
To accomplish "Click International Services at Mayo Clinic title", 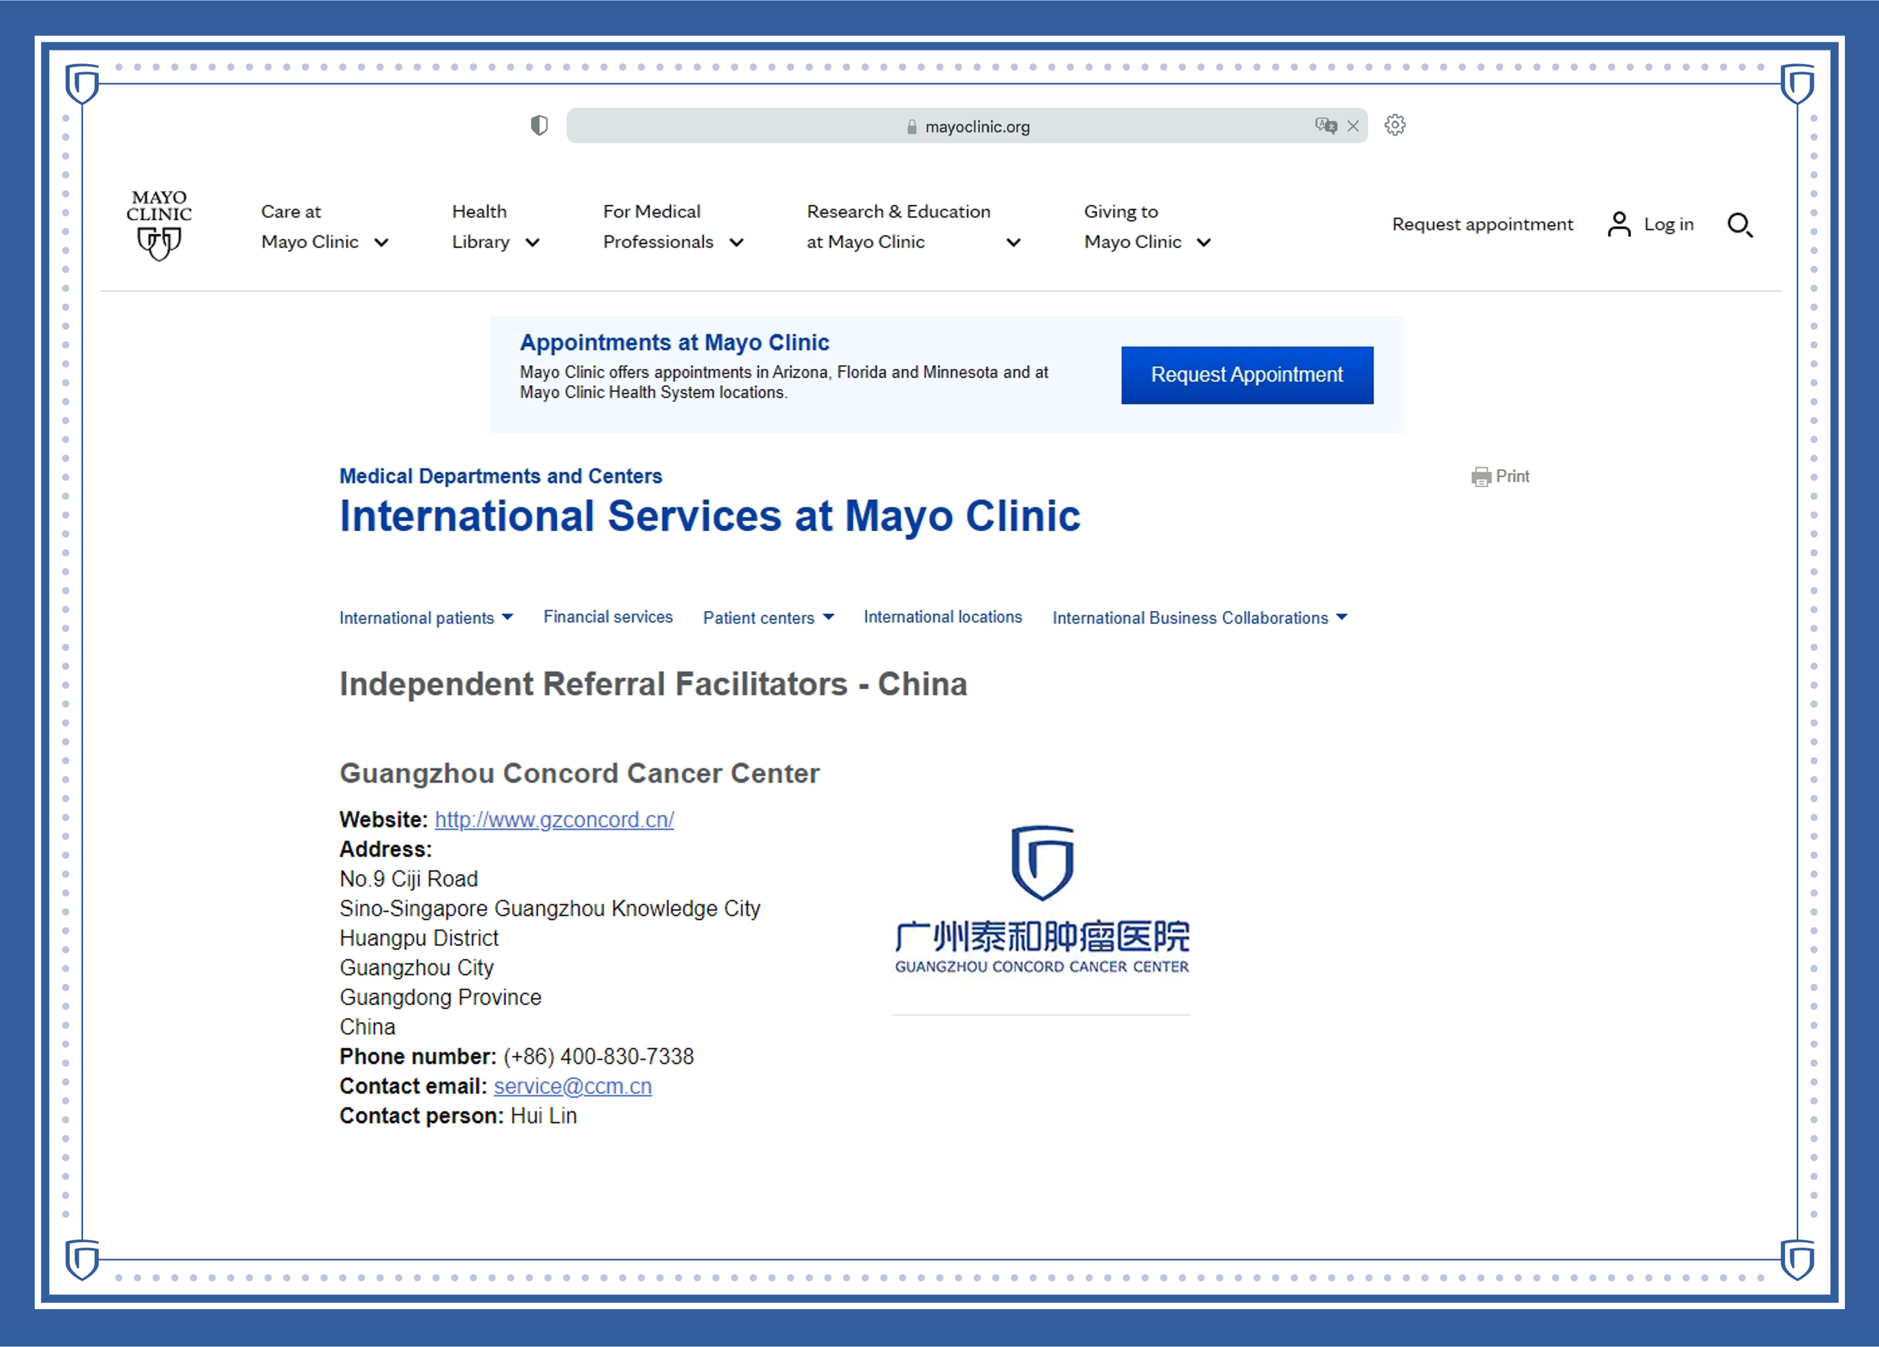I will [710, 516].
